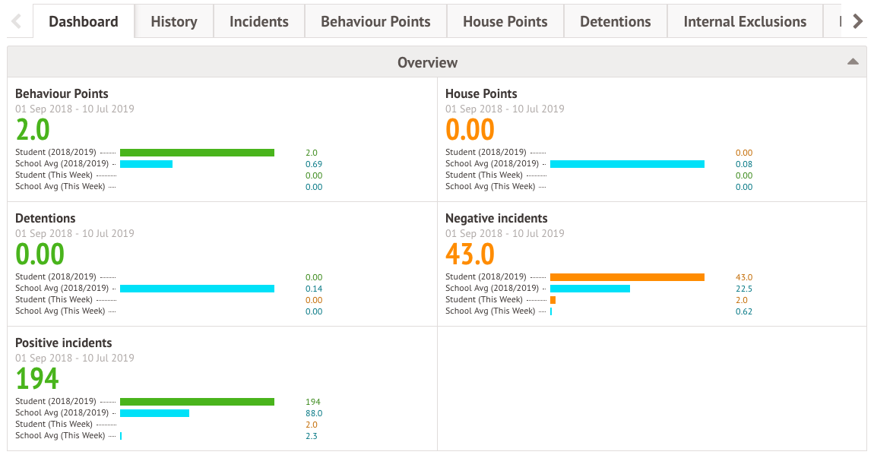
Task: Switch to the Incidents tab
Action: (258, 21)
